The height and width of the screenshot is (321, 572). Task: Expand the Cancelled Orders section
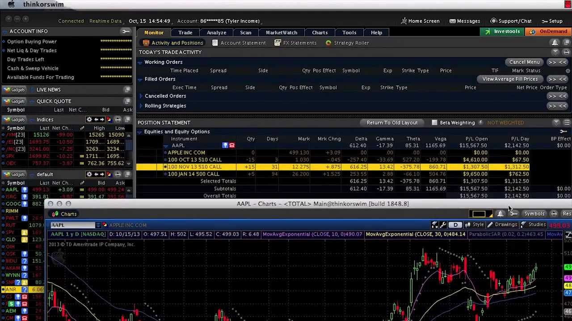(141, 96)
